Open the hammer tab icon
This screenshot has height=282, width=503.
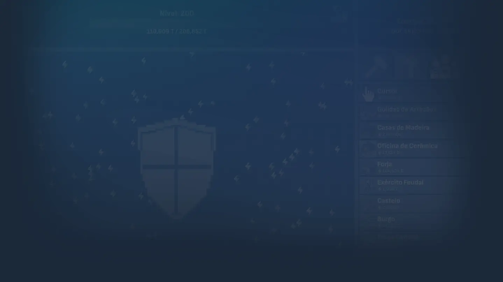pos(376,67)
